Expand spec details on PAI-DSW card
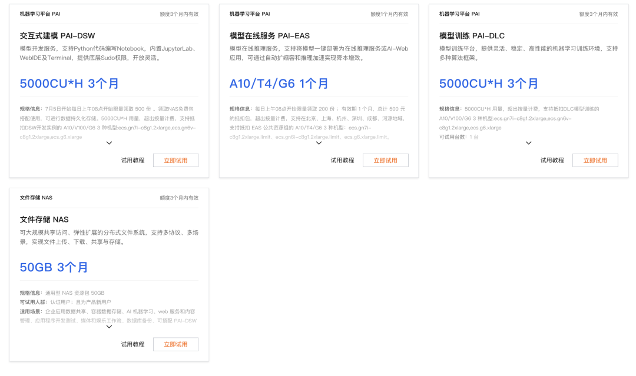Image resolution: width=636 pixels, height=376 pixels. (109, 143)
